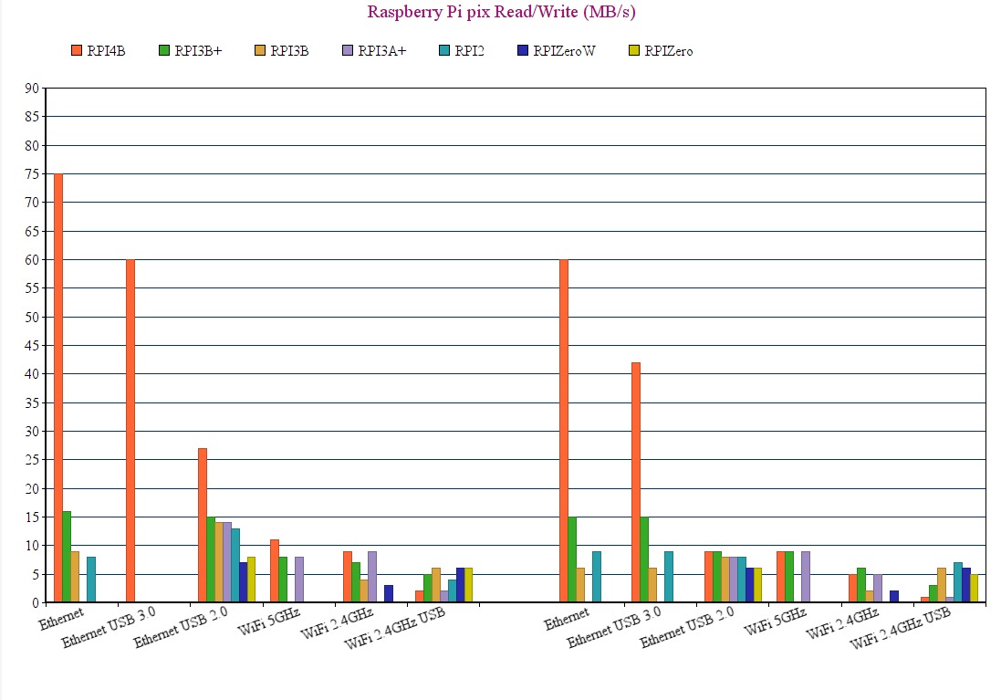This screenshot has width=1001, height=700.
Task: Click the purple RPI3A+ legend swatch
Action: (x=348, y=50)
